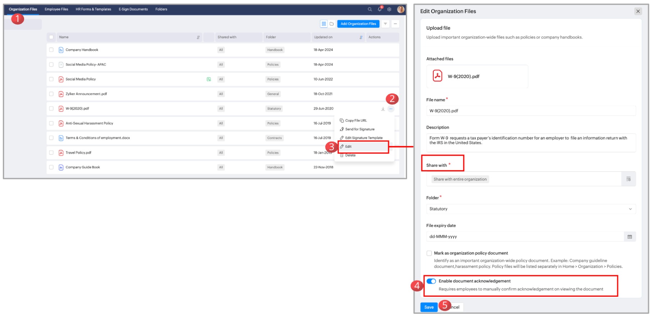Open the E-Sign Documents tab
Viewport: 656px width, 318px height.
pyautogui.click(x=133, y=9)
